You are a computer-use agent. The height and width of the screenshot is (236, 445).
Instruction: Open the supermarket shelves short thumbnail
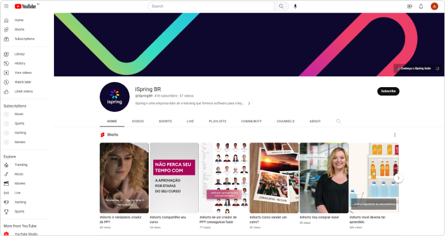click(x=374, y=177)
